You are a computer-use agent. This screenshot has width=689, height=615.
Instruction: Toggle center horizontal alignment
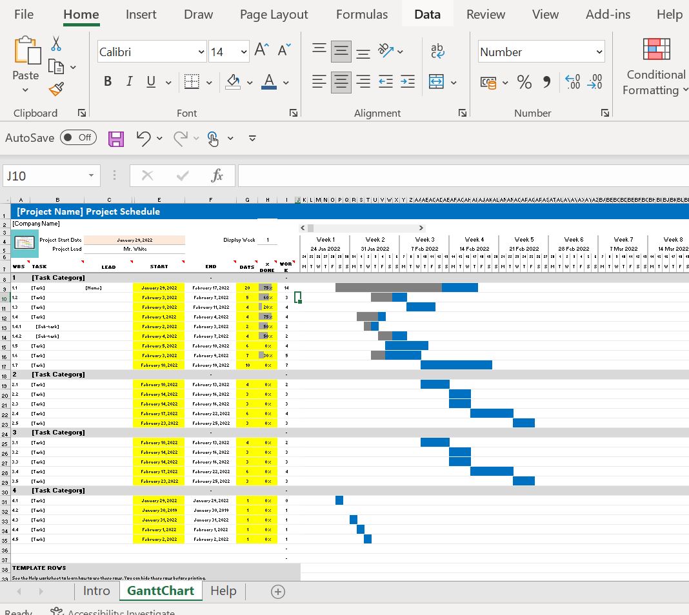tap(341, 82)
